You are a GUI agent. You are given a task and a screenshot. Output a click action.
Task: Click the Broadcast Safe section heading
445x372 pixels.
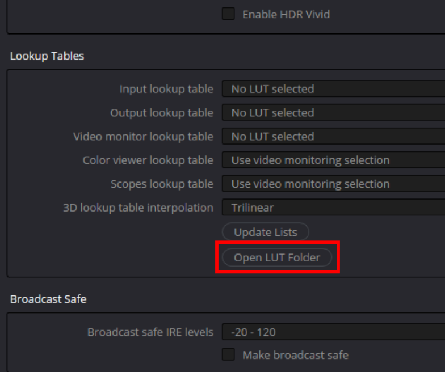pos(48,299)
